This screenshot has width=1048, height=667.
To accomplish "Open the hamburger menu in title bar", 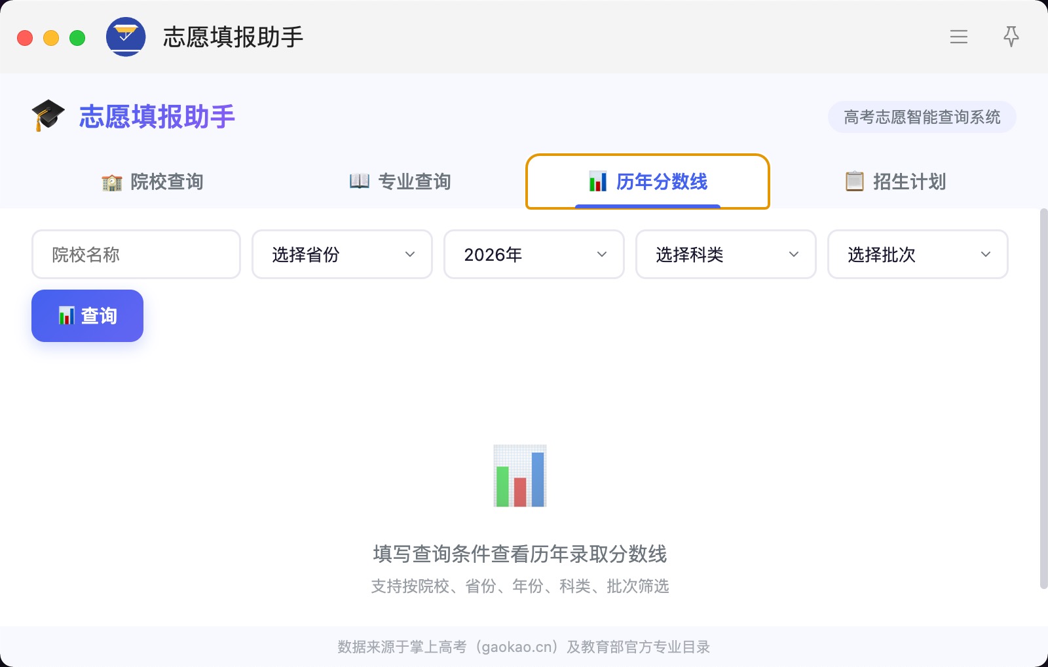I will [x=959, y=37].
